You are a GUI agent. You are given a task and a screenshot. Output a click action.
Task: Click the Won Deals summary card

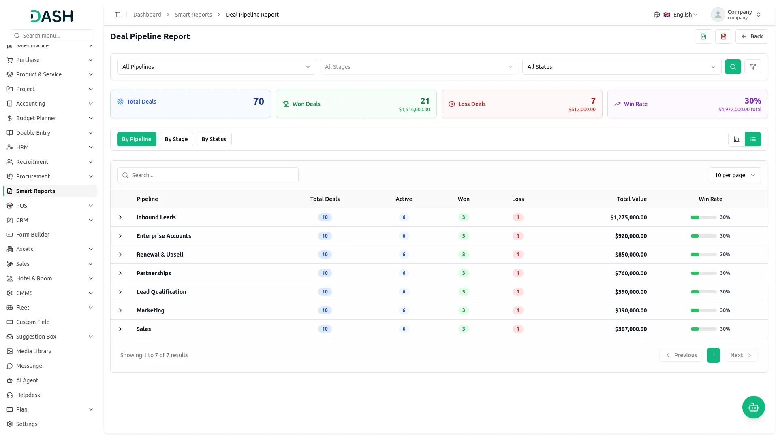click(356, 104)
